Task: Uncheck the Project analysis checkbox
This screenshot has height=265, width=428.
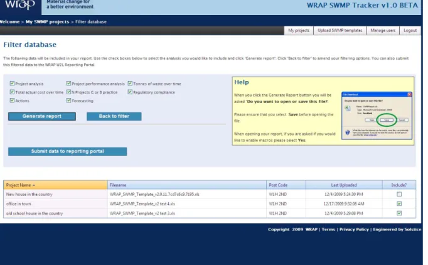Action: click(x=12, y=84)
